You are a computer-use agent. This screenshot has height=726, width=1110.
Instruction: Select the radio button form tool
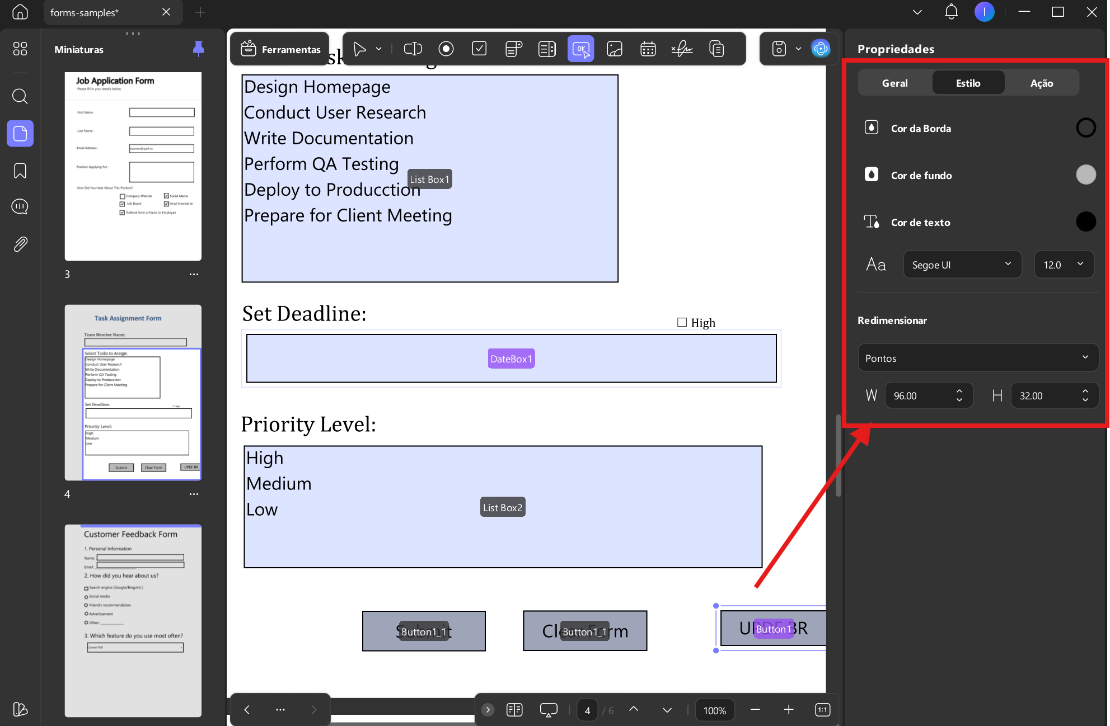pos(446,49)
